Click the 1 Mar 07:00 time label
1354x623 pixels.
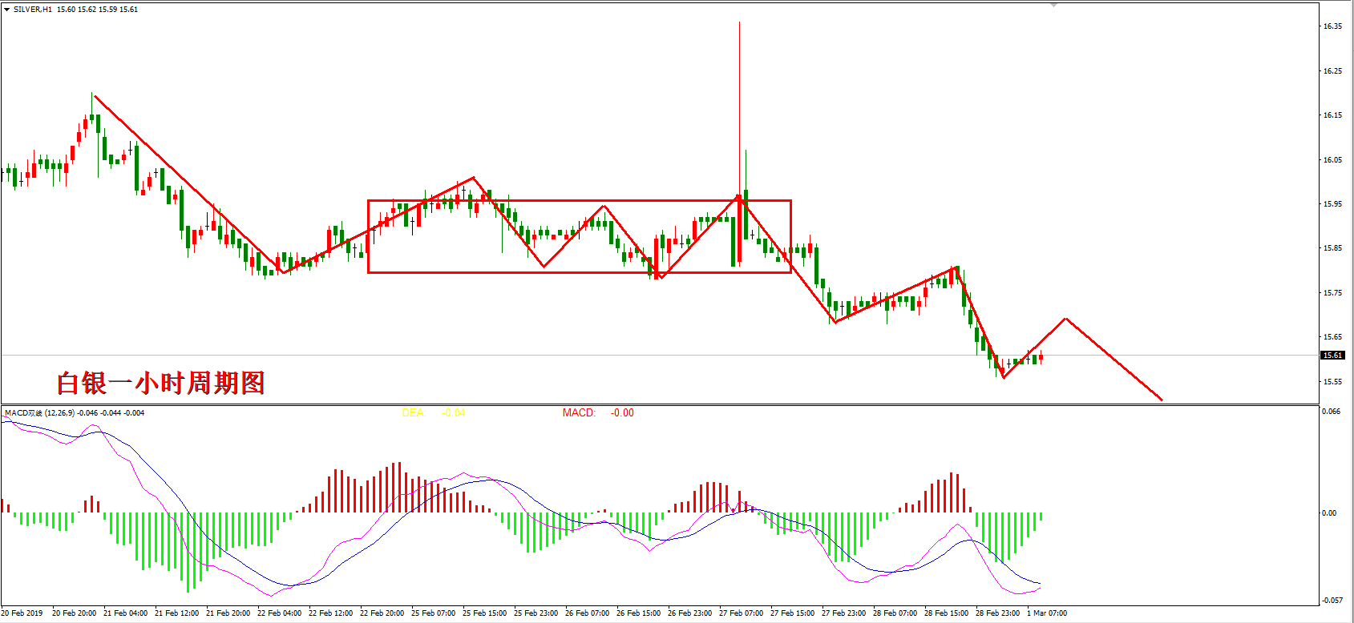[1047, 613]
